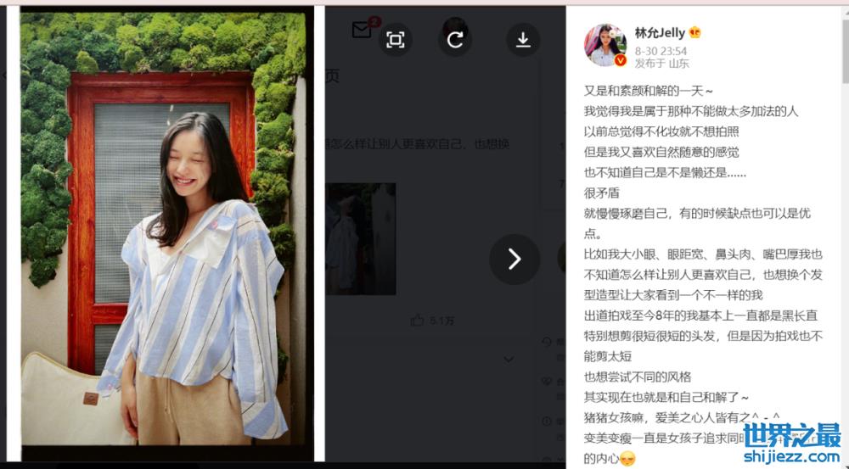849x469 pixels.
Task: Click the dimmed history icon in the side list
Action: click(546, 342)
